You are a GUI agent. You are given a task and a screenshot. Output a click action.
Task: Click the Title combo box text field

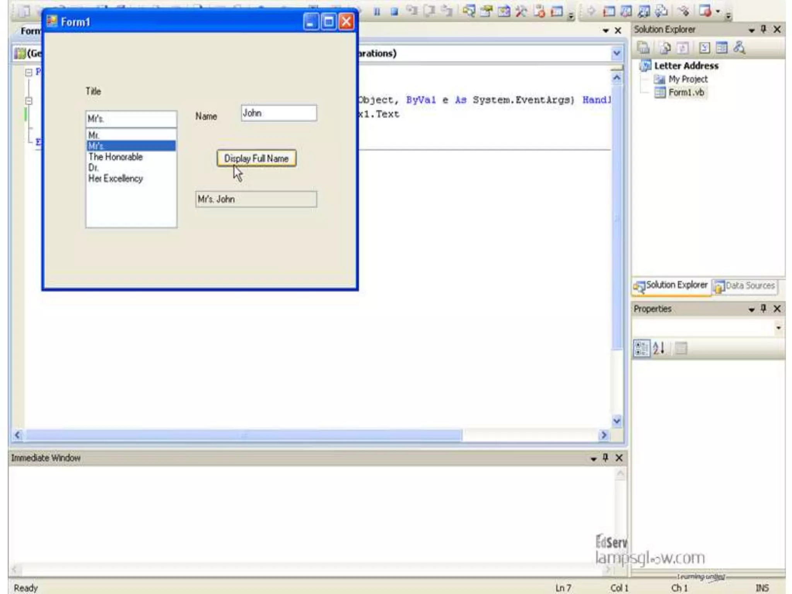pos(131,119)
